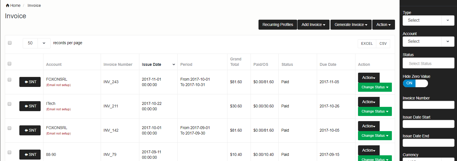Click the Home breadcrumb link

pyautogui.click(x=15, y=5)
